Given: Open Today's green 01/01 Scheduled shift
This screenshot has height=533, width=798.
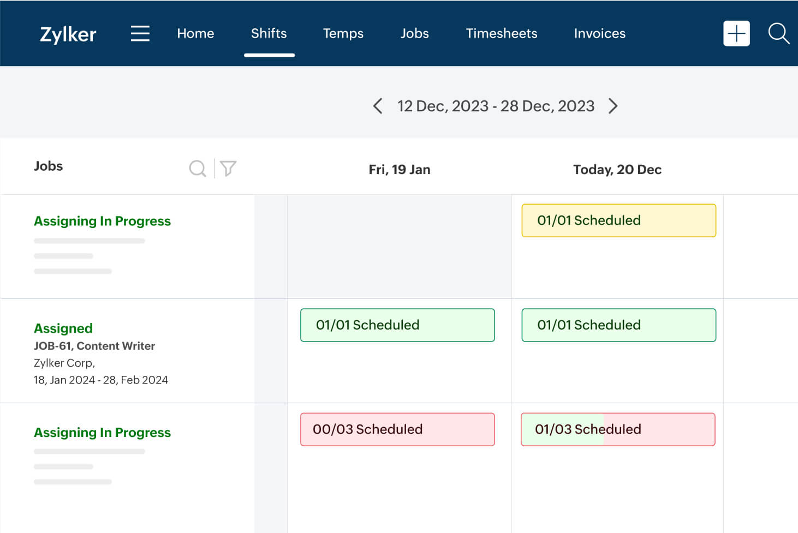Looking at the screenshot, I should tap(619, 325).
